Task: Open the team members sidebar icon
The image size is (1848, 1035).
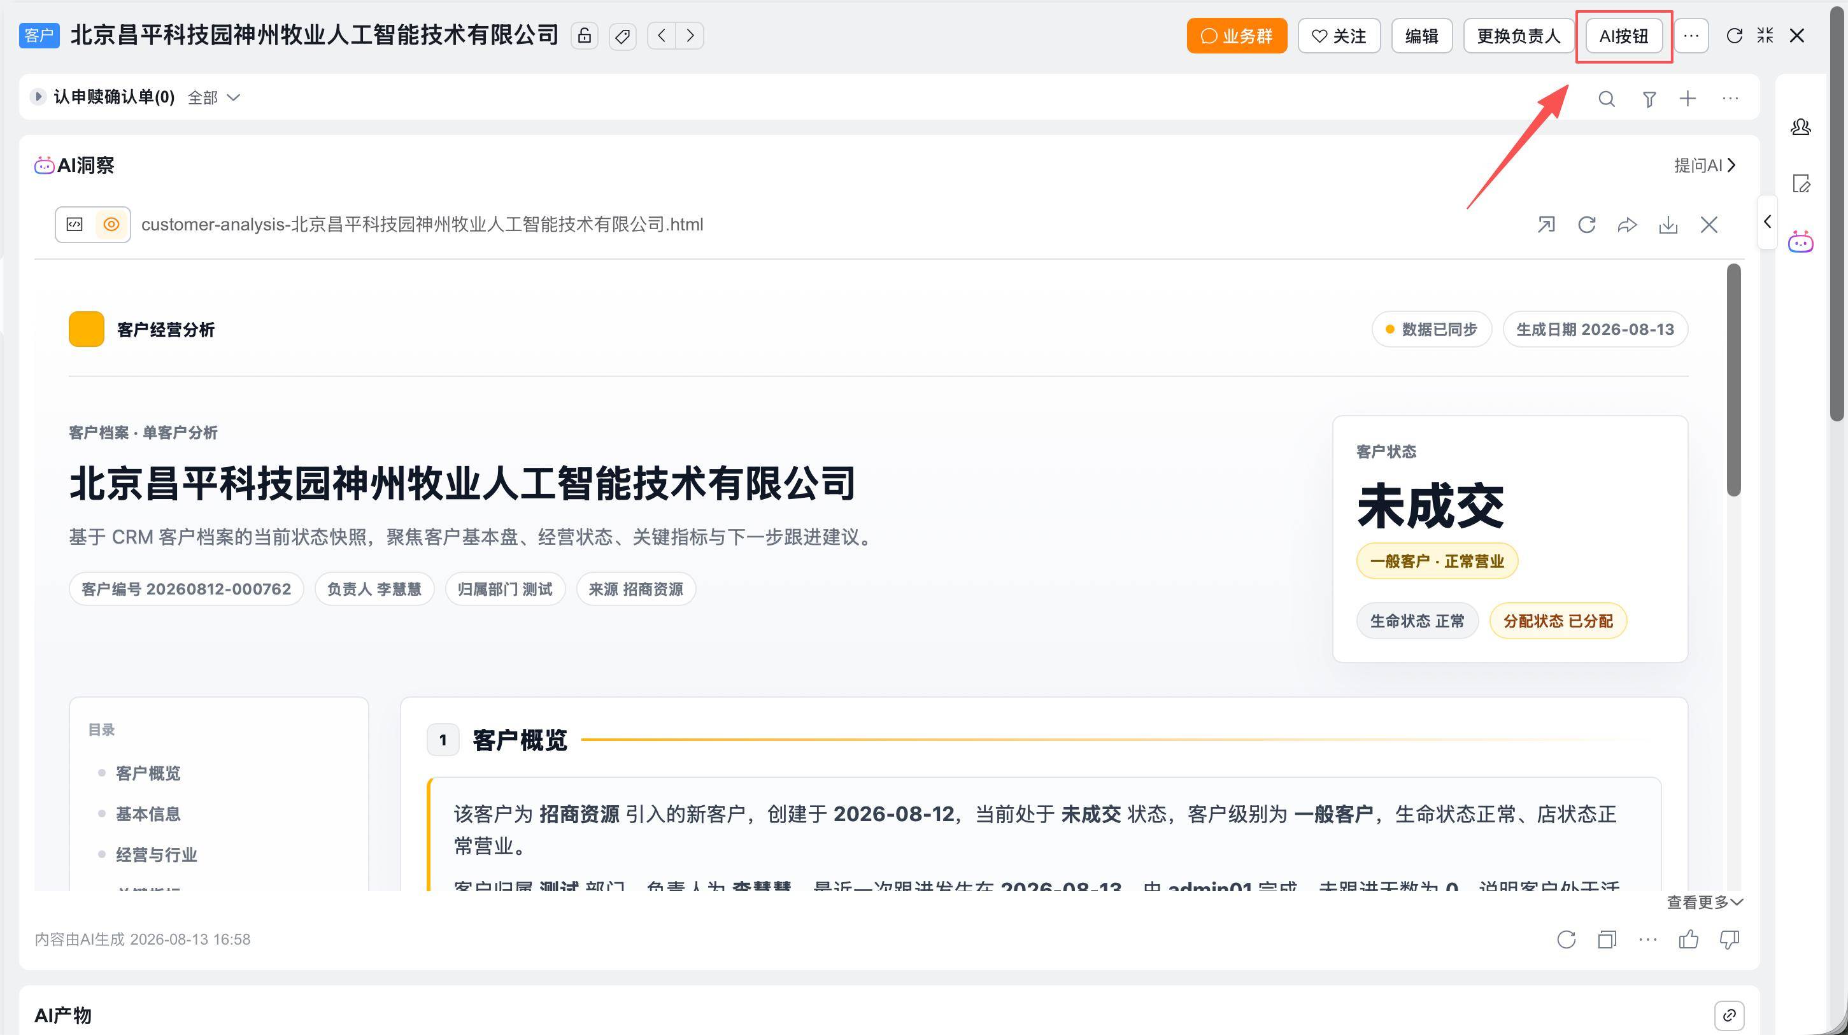Action: pyautogui.click(x=1801, y=127)
